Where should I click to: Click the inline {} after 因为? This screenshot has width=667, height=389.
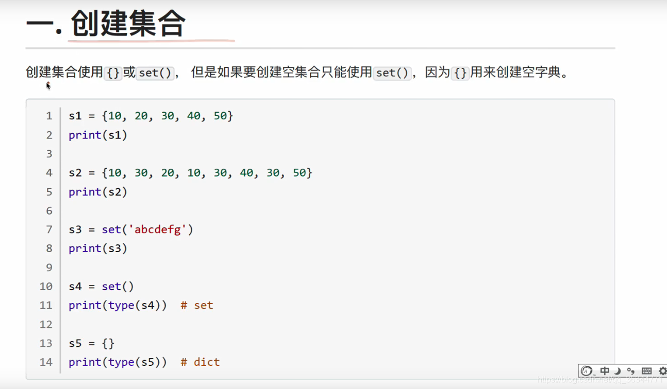(x=460, y=73)
